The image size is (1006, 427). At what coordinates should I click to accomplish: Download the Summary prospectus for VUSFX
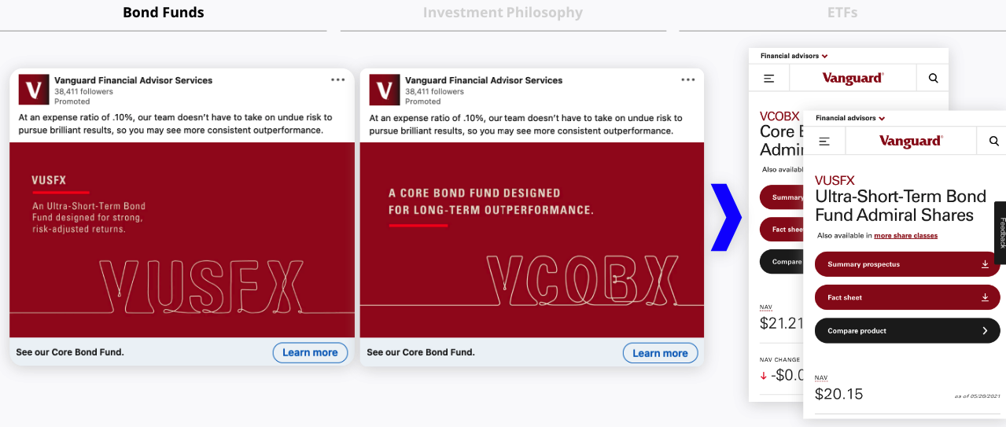pos(908,264)
